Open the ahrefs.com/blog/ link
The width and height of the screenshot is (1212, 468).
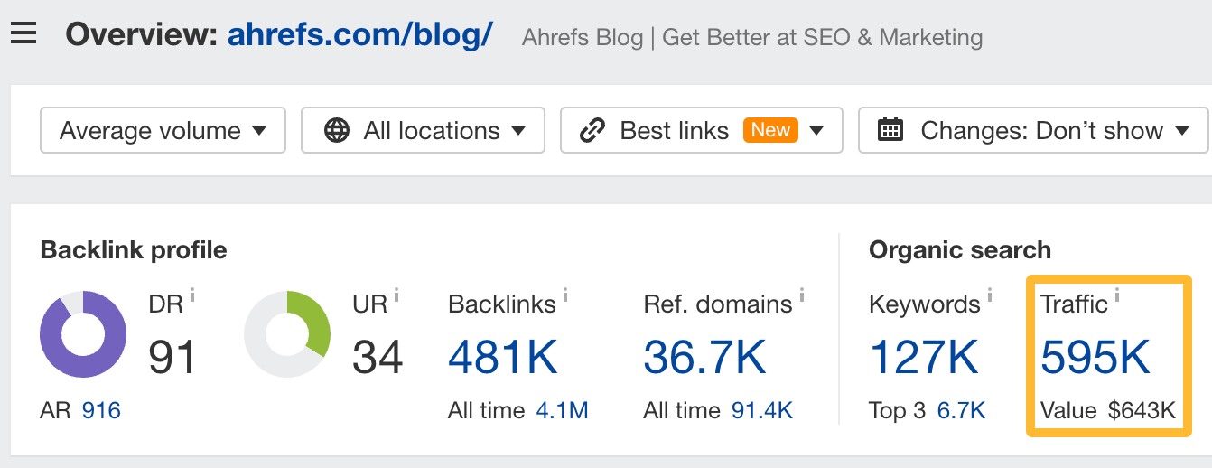[x=359, y=35]
